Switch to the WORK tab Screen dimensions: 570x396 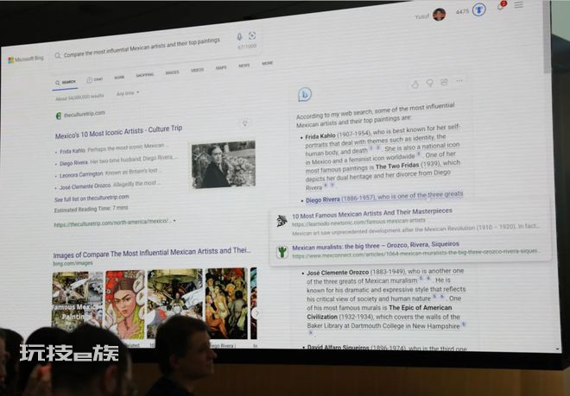[x=119, y=78]
